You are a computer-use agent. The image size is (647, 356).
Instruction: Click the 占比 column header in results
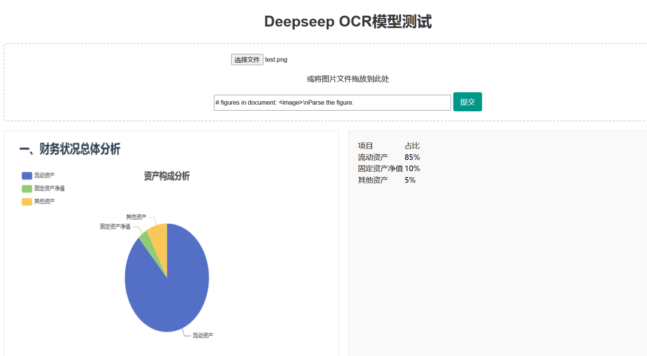(x=412, y=146)
